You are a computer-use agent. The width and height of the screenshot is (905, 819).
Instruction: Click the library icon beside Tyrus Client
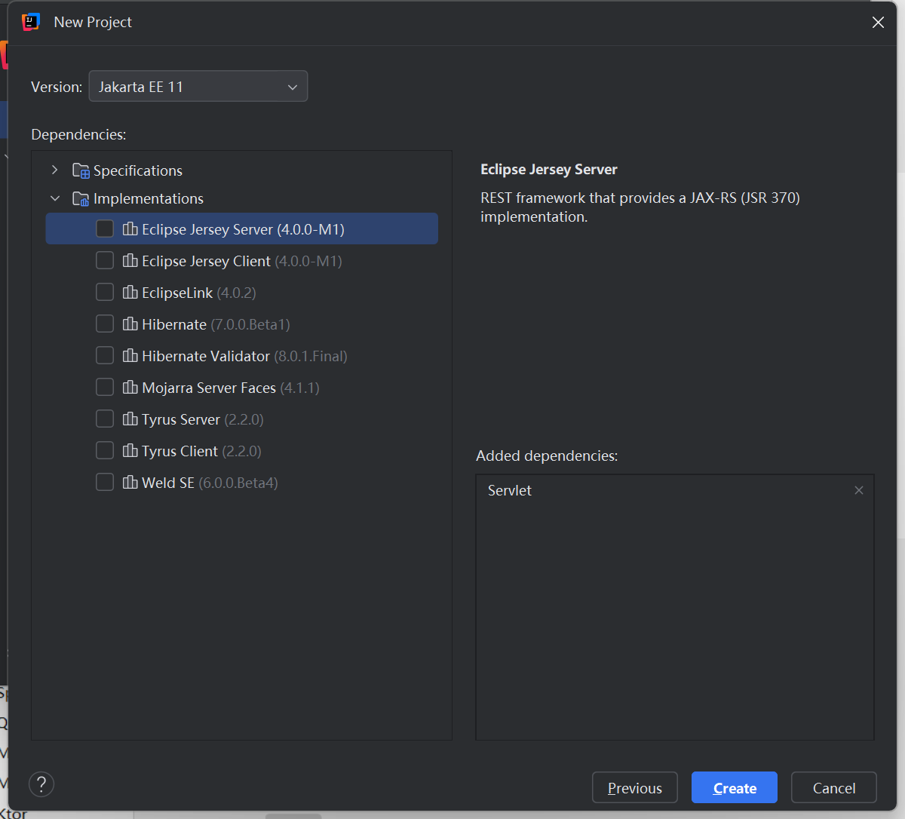130,450
